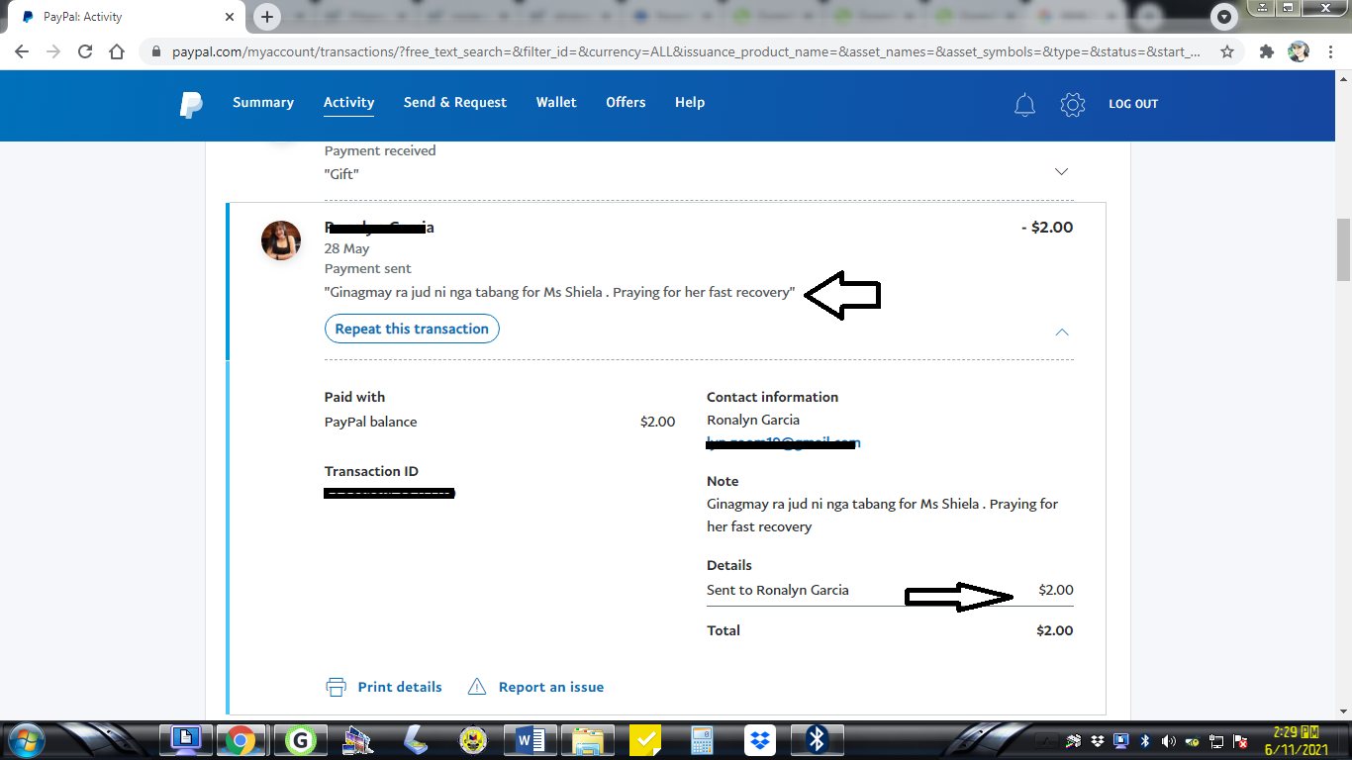Image resolution: width=1352 pixels, height=760 pixels.
Task: Open a new Chrome tab
Action: 267,17
